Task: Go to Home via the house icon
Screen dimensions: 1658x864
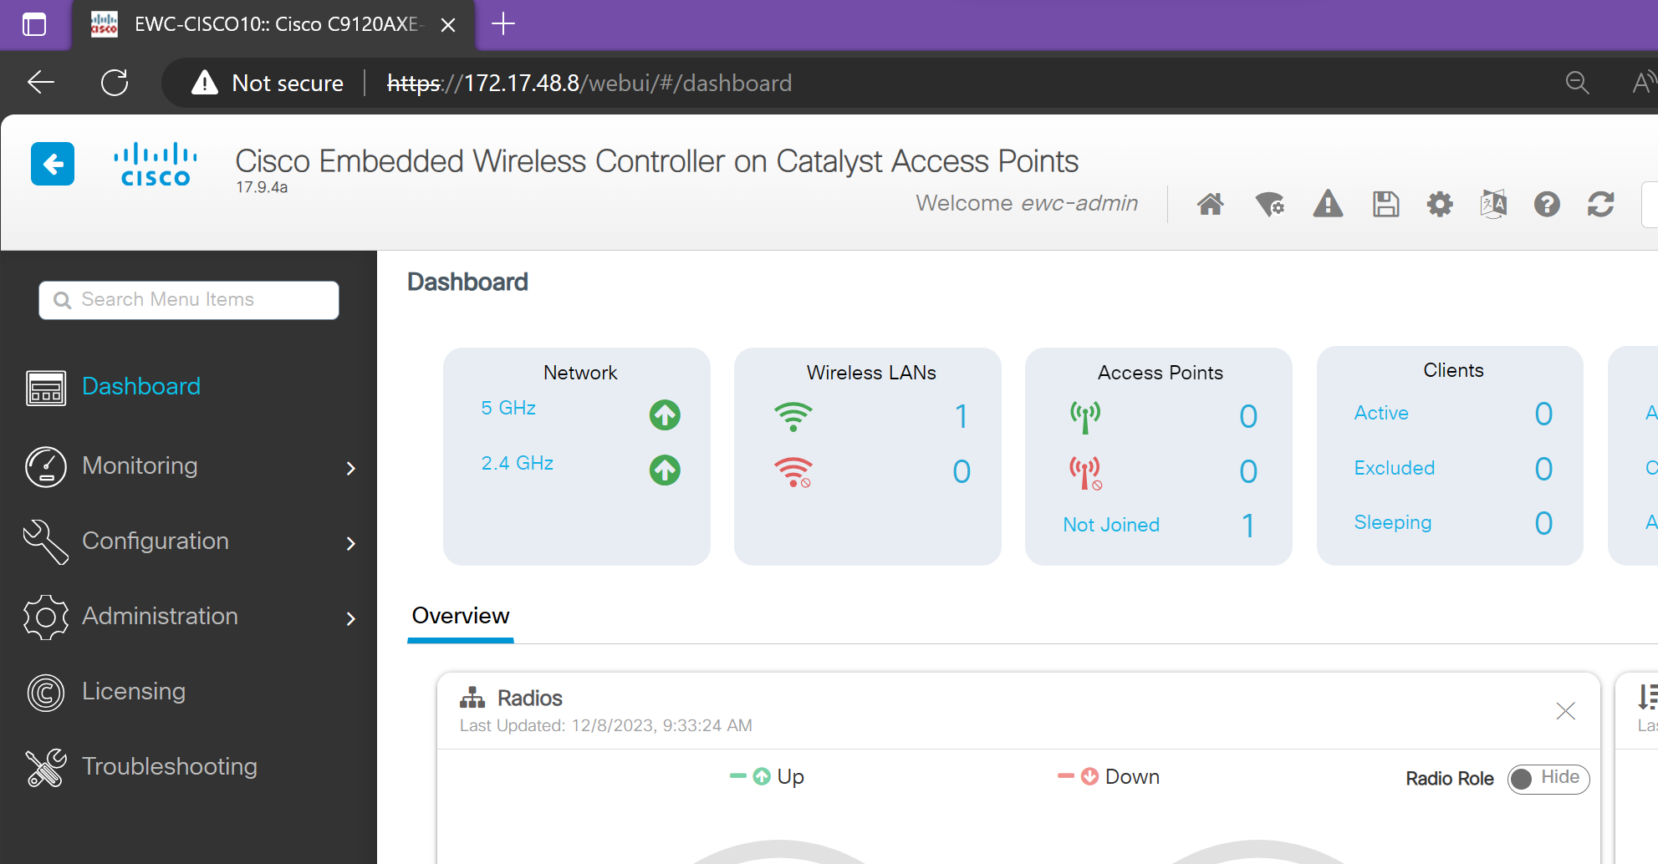Action: point(1210,204)
